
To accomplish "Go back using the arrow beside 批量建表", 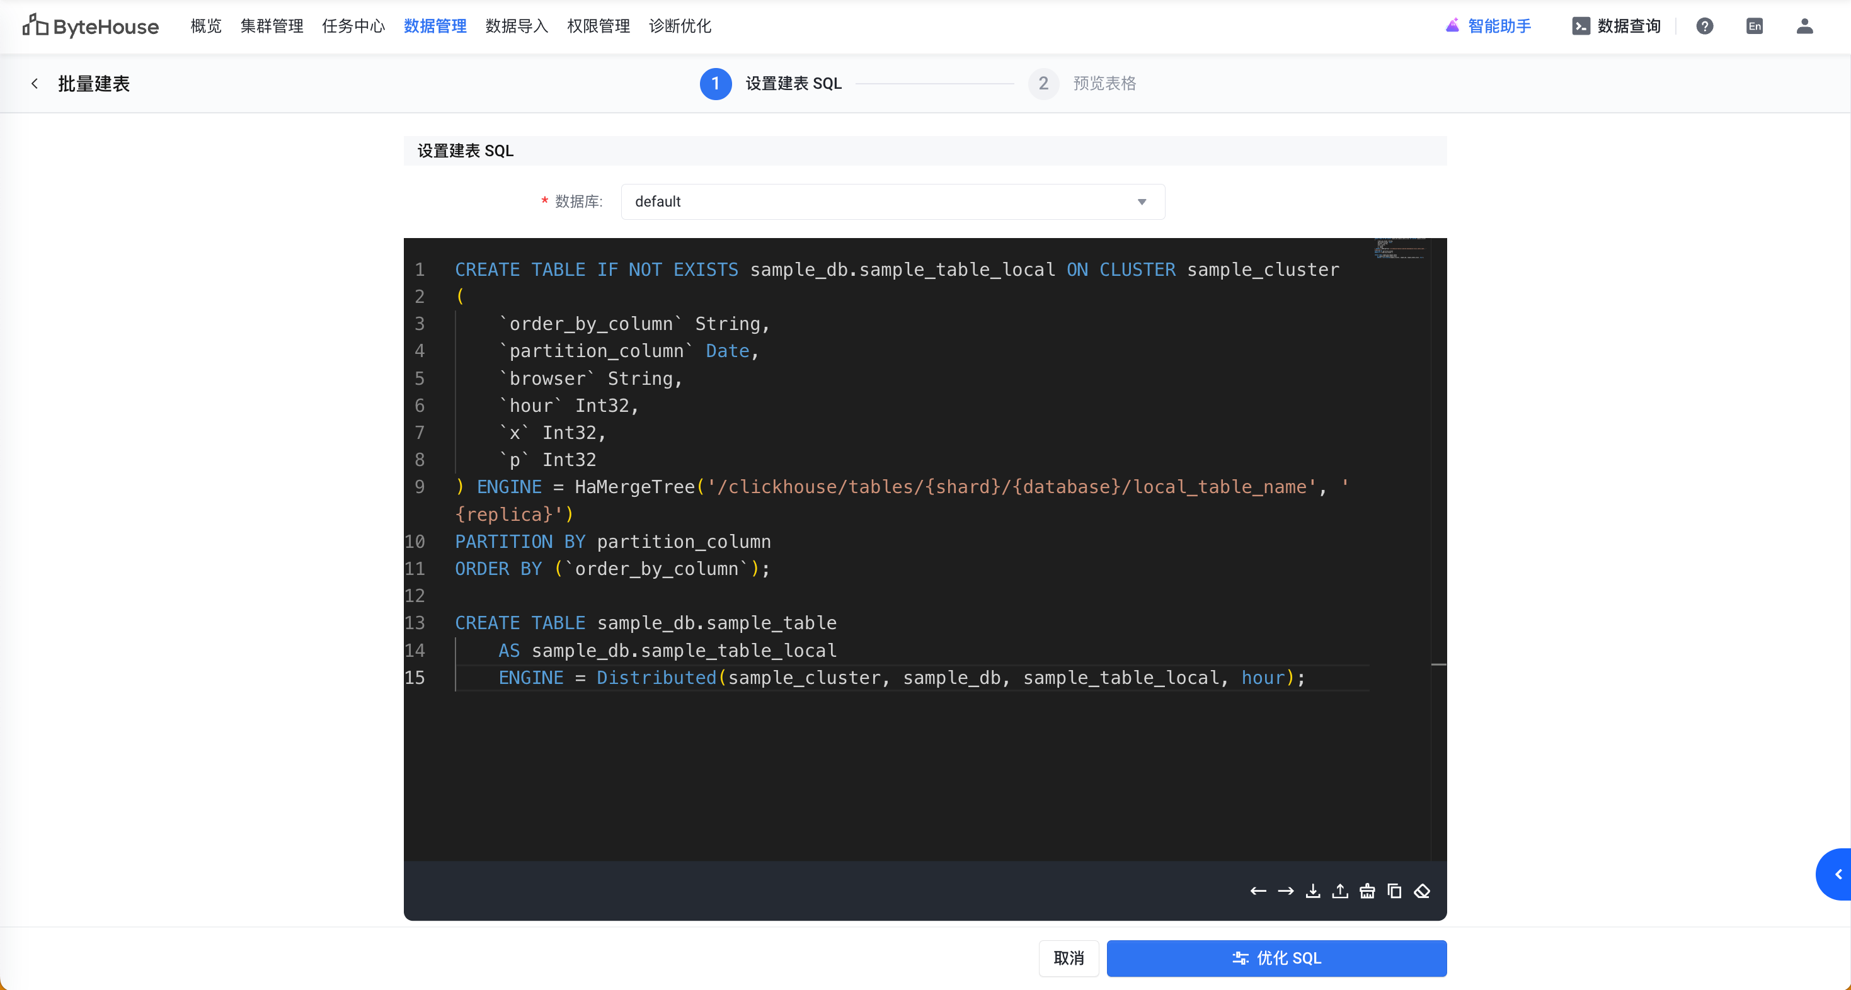I will coord(35,83).
